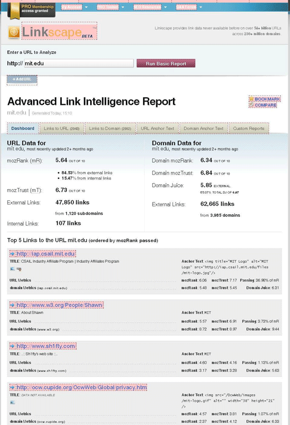290x425 pixels.
Task: Expand the My Account dropdown arrow
Action: (x=86, y=7)
